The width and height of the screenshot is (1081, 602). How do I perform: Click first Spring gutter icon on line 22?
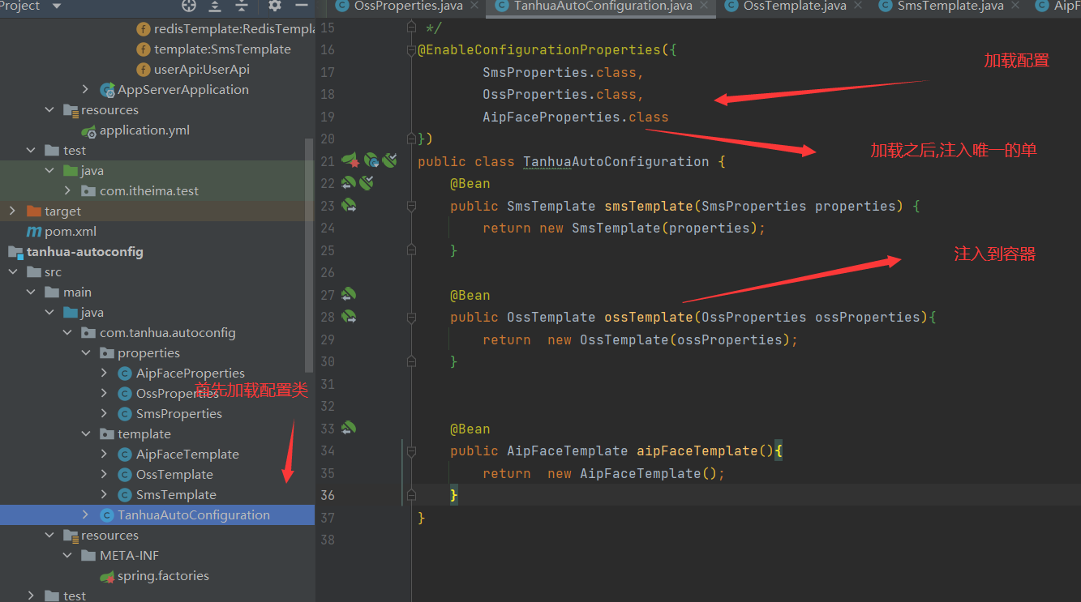[x=349, y=183]
